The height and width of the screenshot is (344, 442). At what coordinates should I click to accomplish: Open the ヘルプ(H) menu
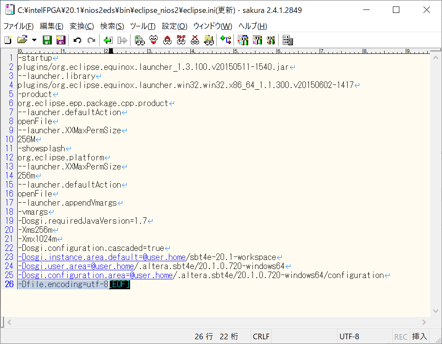[x=252, y=26]
